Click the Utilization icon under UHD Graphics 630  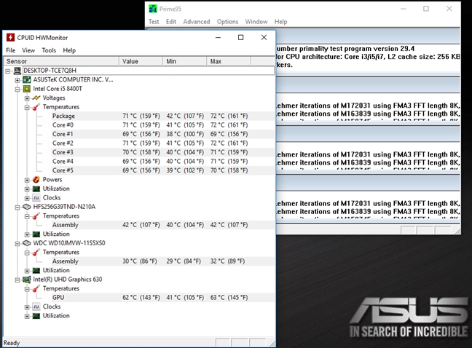coord(36,316)
